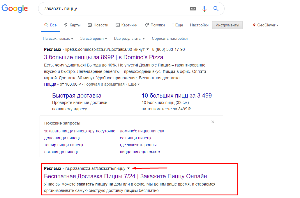Click пицца липецк томато suggestion
The width and height of the screenshot is (300, 198).
[140, 152]
